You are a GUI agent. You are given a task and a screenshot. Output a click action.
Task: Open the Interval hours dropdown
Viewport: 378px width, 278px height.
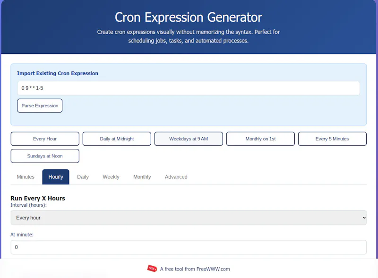click(189, 217)
